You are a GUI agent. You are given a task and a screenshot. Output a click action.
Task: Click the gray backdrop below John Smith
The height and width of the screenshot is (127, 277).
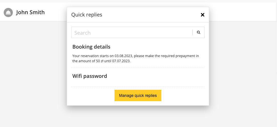click(x=31, y=71)
